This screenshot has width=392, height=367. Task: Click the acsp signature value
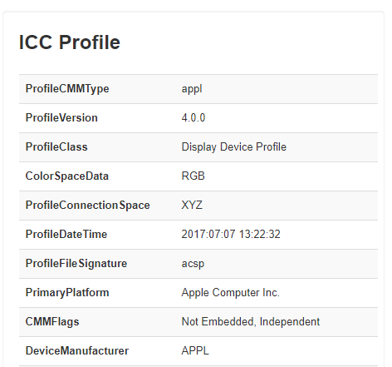coord(193,264)
